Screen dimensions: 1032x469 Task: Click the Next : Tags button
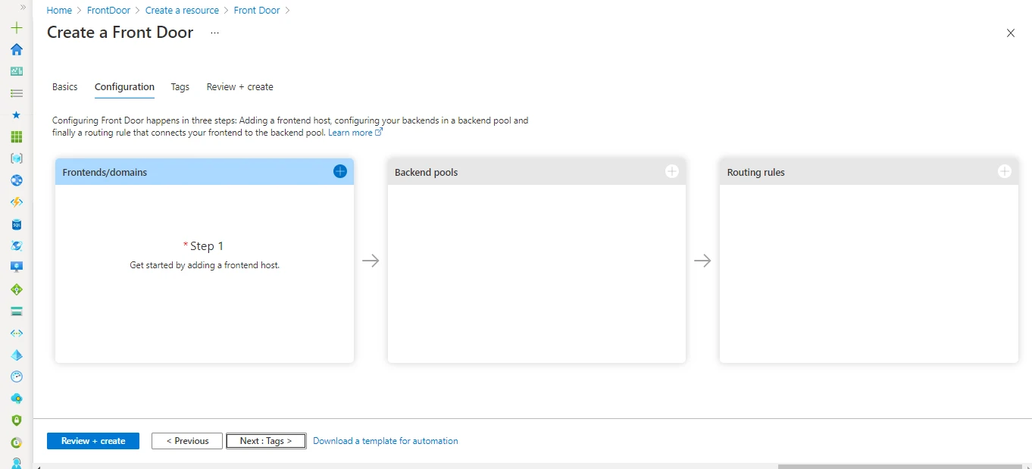coord(266,441)
